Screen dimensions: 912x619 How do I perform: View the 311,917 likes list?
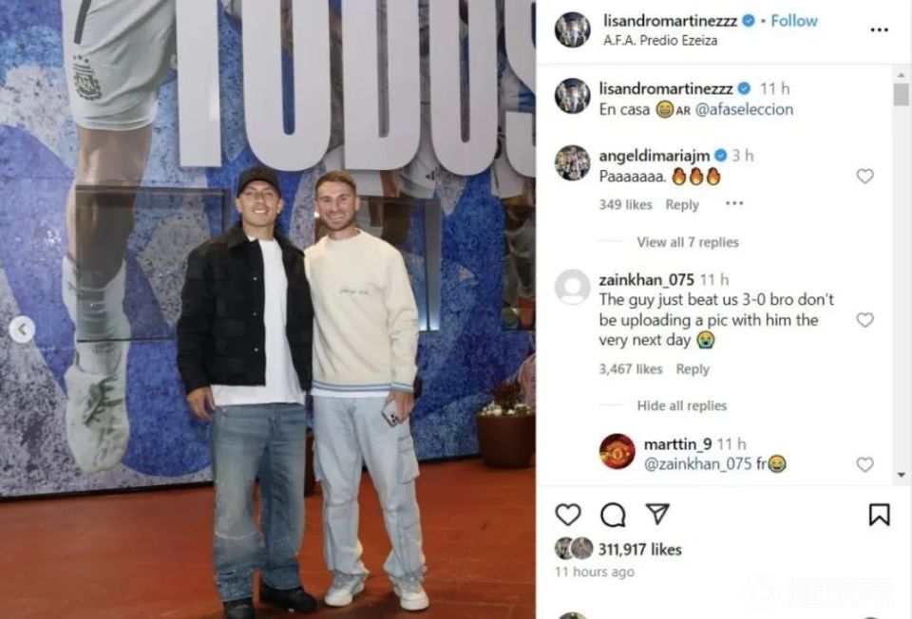(639, 550)
